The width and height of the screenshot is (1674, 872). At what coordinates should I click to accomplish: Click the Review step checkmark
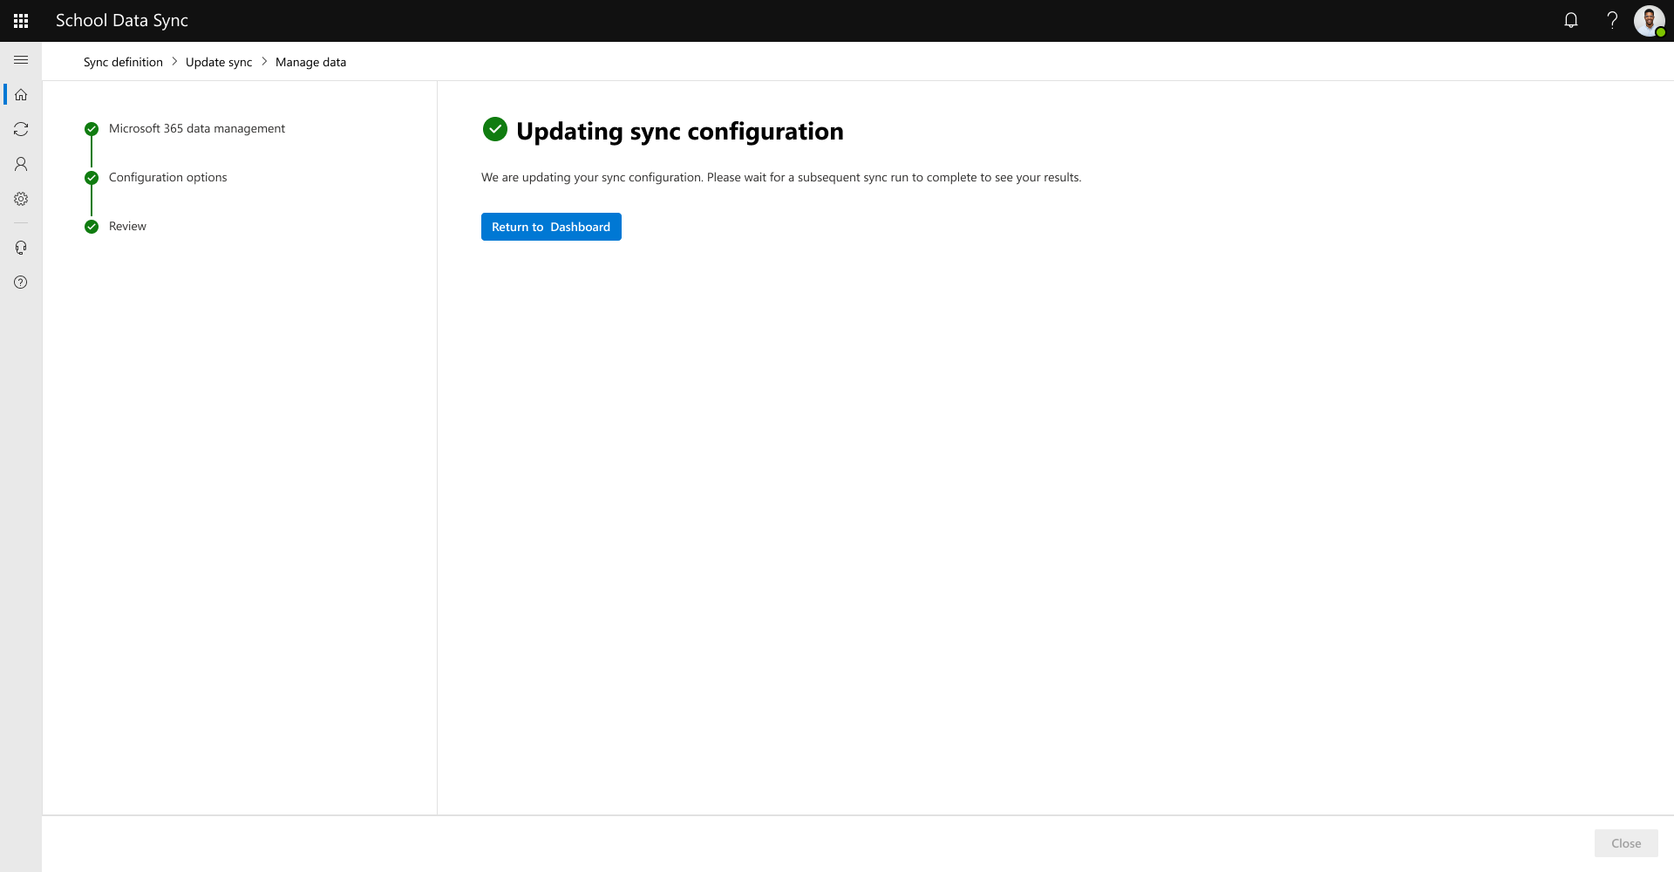92,227
